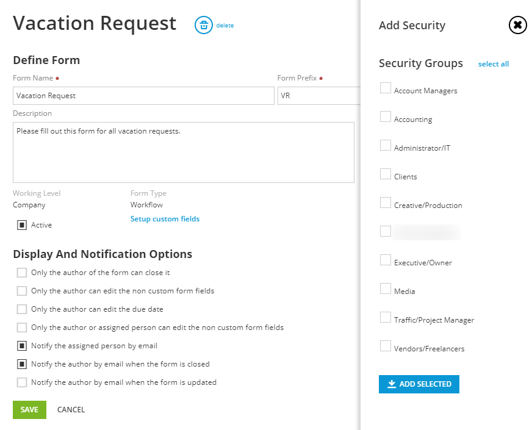
Task: Enable only author can close form
Action: (x=22, y=273)
